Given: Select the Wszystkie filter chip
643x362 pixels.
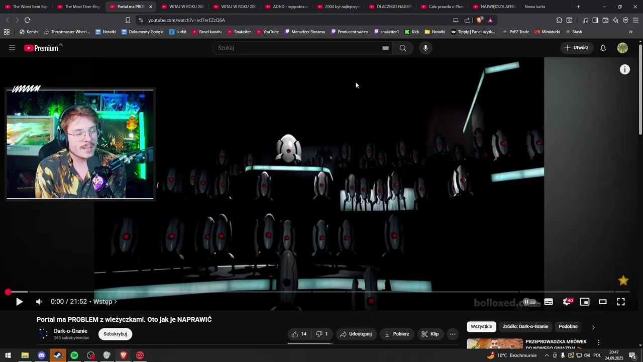Looking at the screenshot, I should coord(481,327).
